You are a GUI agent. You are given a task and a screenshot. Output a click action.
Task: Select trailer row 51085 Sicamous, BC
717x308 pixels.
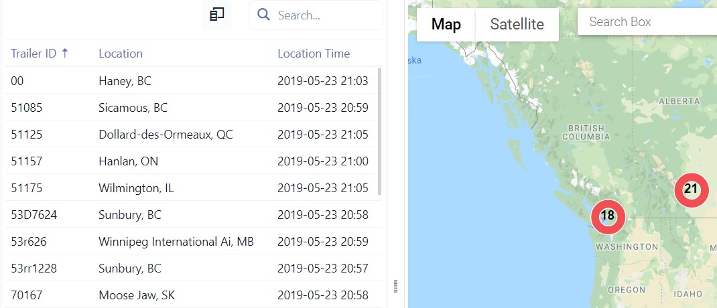(191, 108)
